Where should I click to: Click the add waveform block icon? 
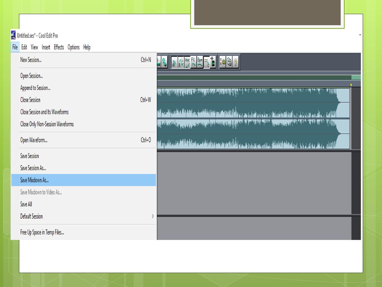point(213,62)
